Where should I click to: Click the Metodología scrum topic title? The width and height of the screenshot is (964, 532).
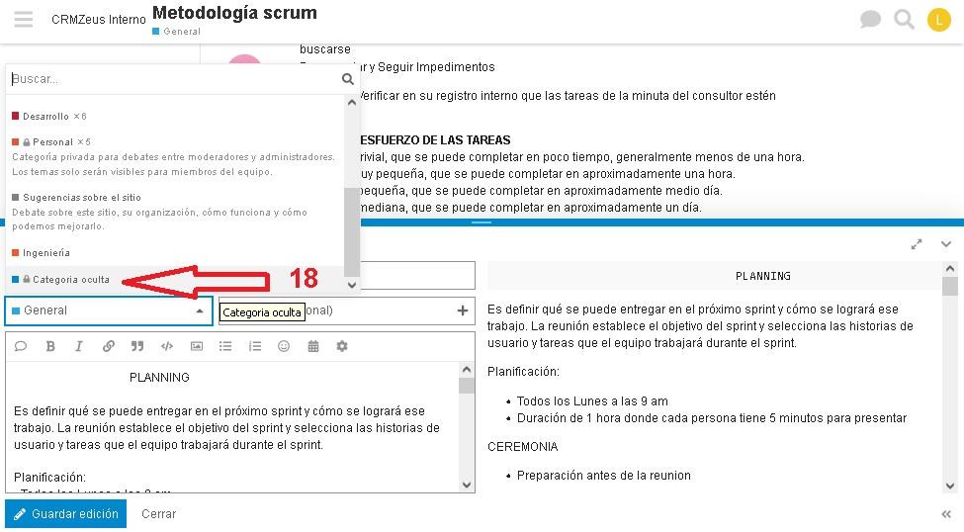click(234, 12)
